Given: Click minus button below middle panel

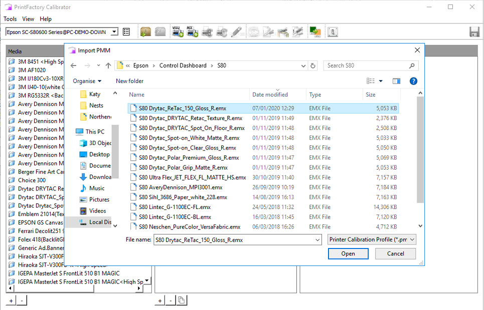Looking at the screenshot, I should [x=171, y=301].
